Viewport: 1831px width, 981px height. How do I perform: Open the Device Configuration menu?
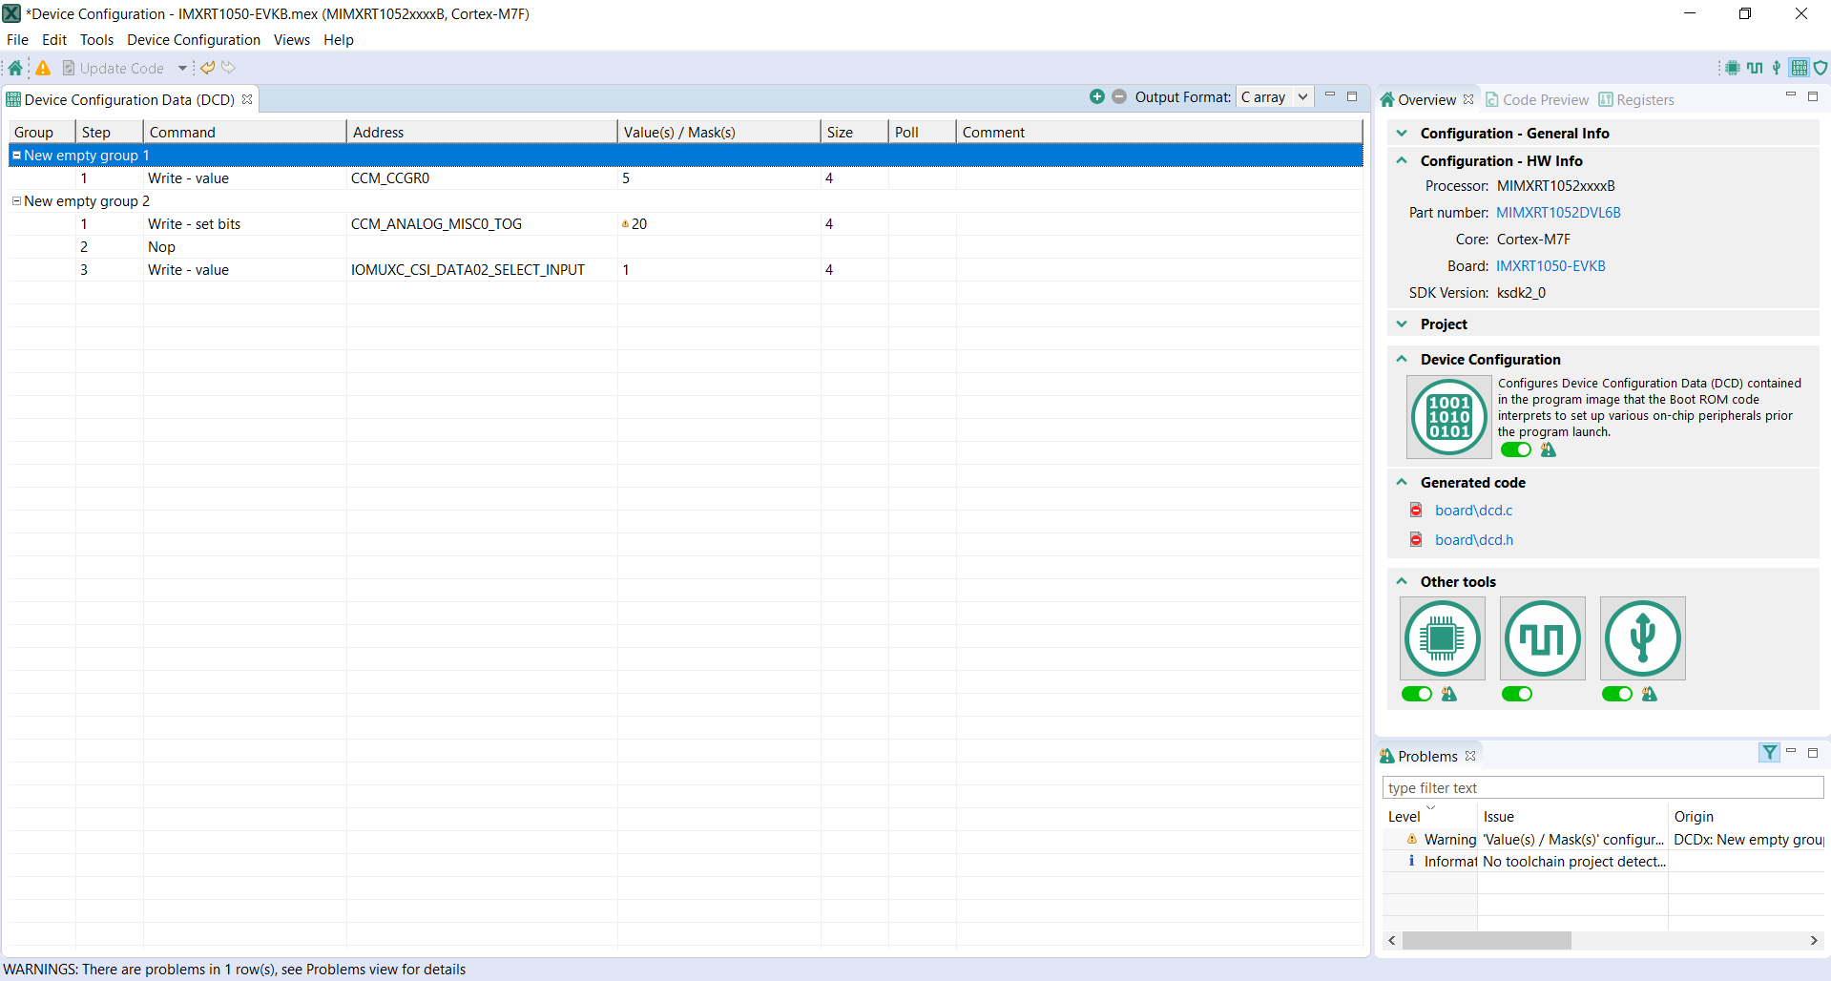pyautogui.click(x=194, y=39)
